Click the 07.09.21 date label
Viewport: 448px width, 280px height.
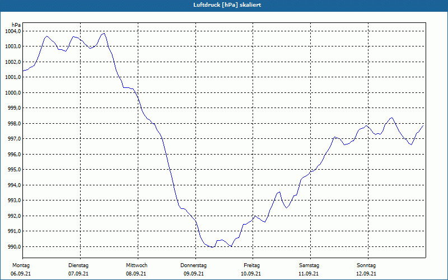(x=78, y=274)
